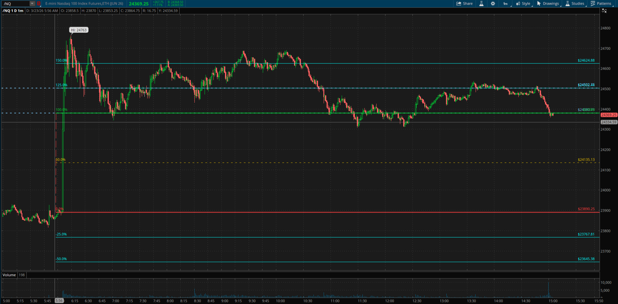618x304 pixels.
Task: Click the red 24369.25 last price tag on axis
Action: [x=608, y=115]
